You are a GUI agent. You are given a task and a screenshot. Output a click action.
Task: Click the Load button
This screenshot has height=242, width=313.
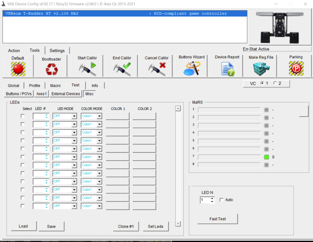pos(24,226)
